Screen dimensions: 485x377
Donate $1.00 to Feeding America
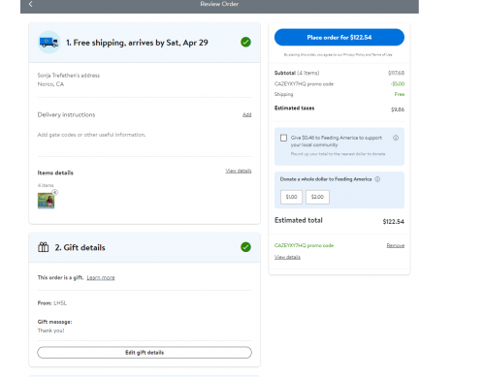[291, 197]
